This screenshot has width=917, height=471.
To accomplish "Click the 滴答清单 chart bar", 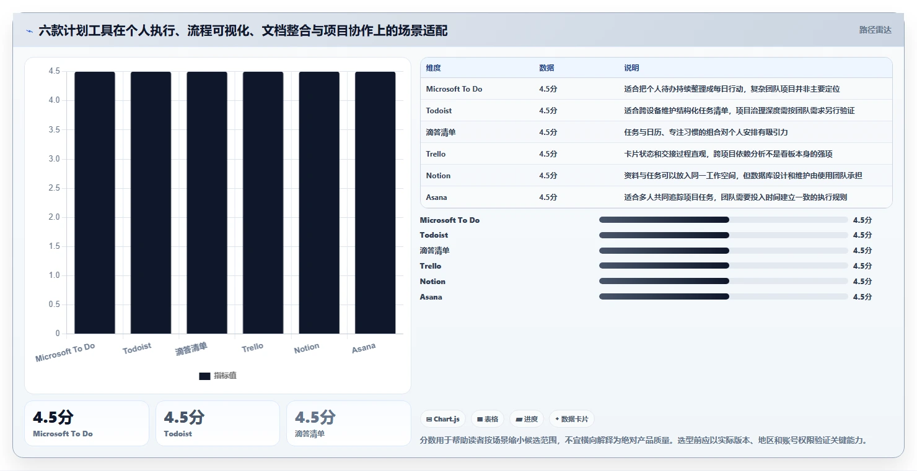I will coord(207,202).
